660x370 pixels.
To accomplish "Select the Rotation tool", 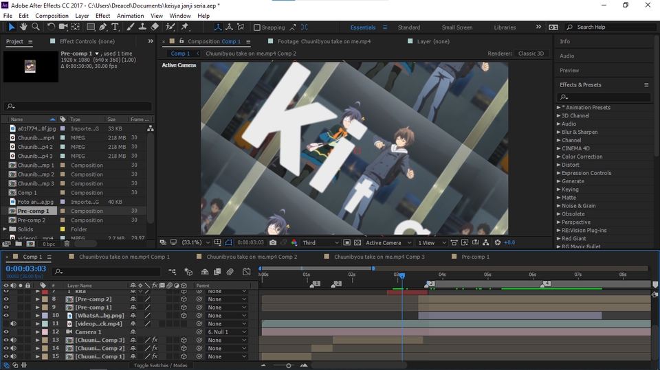I will 51,27.
